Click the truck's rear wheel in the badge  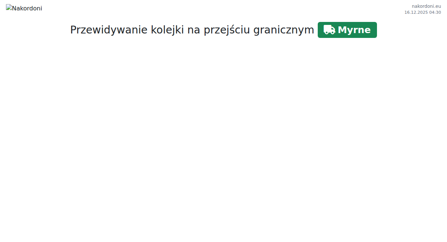[x=326, y=33]
